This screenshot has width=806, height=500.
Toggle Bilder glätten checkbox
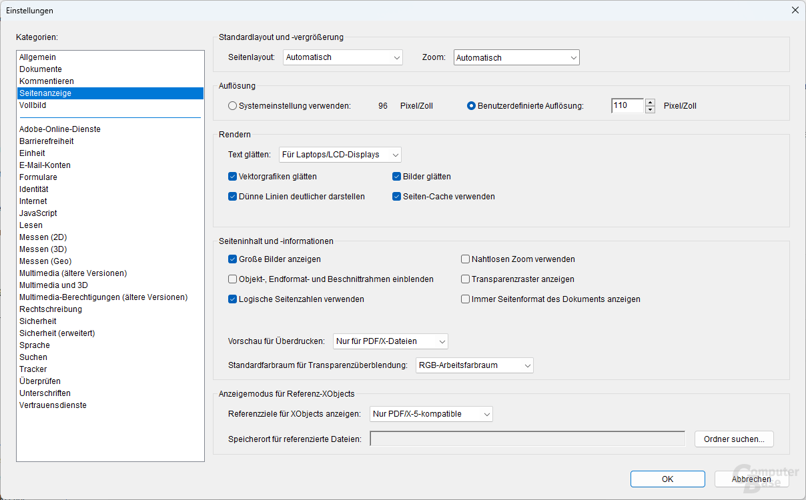(397, 177)
